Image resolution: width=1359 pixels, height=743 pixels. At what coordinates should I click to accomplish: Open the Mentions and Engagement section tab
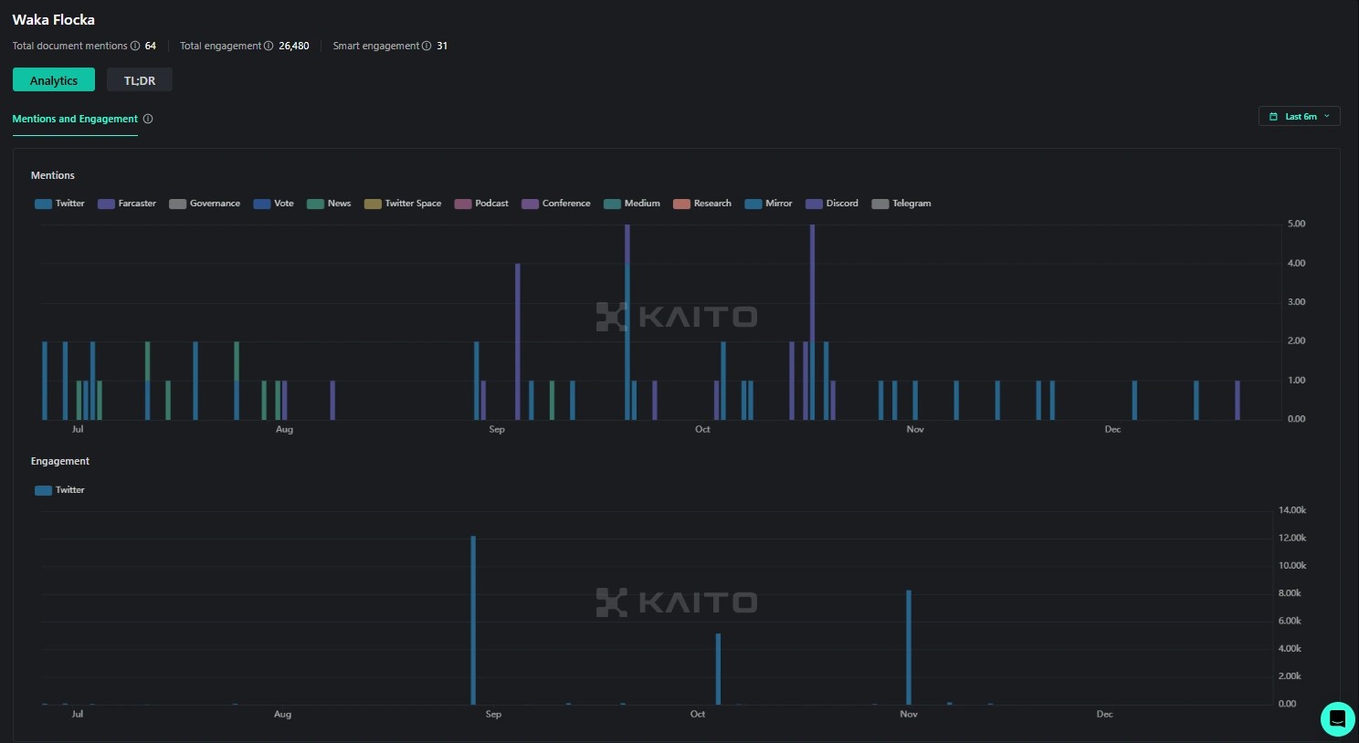pos(75,119)
